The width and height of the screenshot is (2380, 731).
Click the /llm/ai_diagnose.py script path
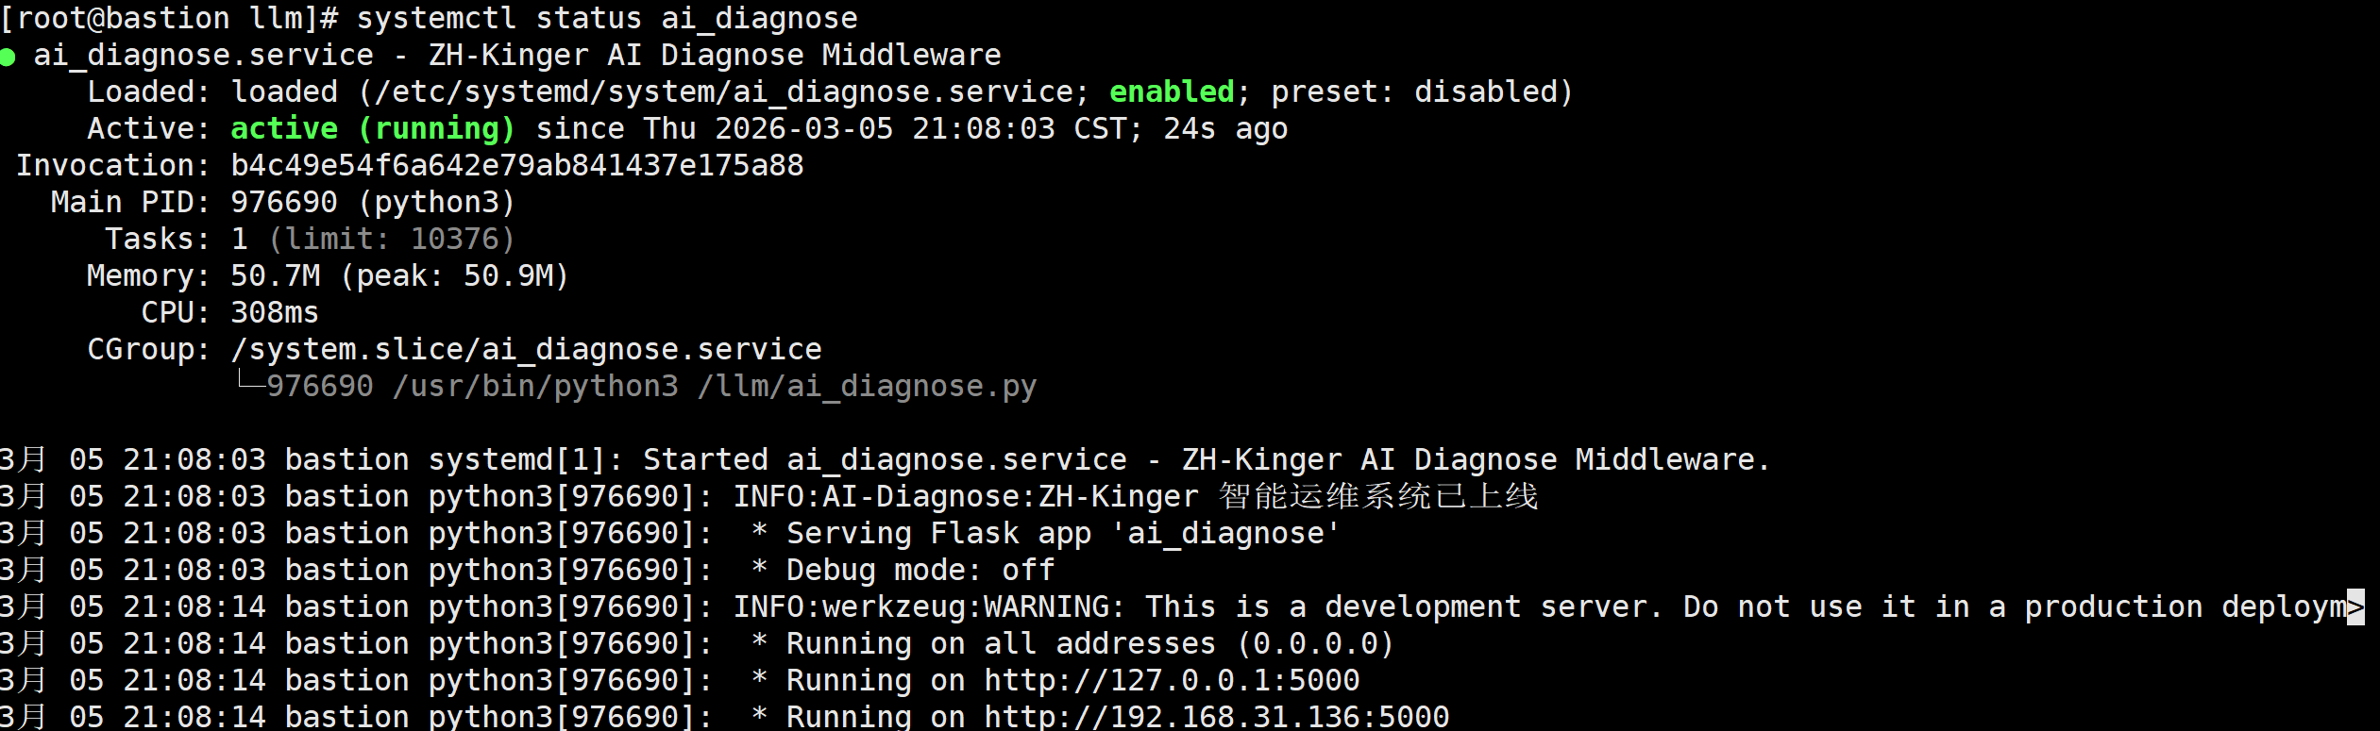[x=867, y=386]
